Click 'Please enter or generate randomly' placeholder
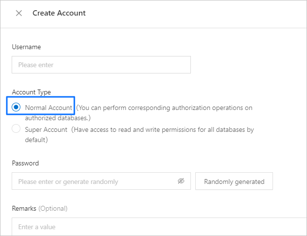Image resolution: width=307 pixels, height=236 pixels. point(68,182)
